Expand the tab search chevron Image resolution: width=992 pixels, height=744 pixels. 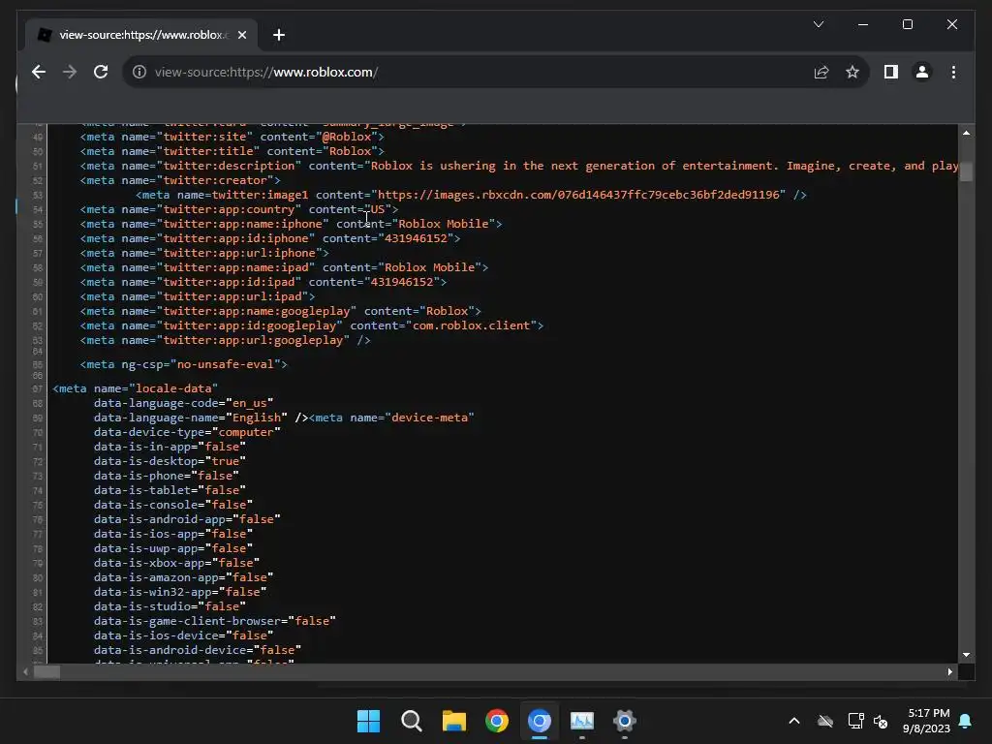click(818, 24)
